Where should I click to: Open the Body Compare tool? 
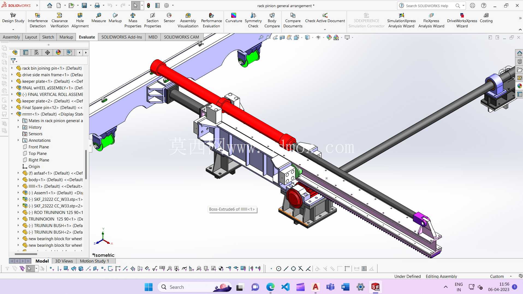(x=272, y=20)
